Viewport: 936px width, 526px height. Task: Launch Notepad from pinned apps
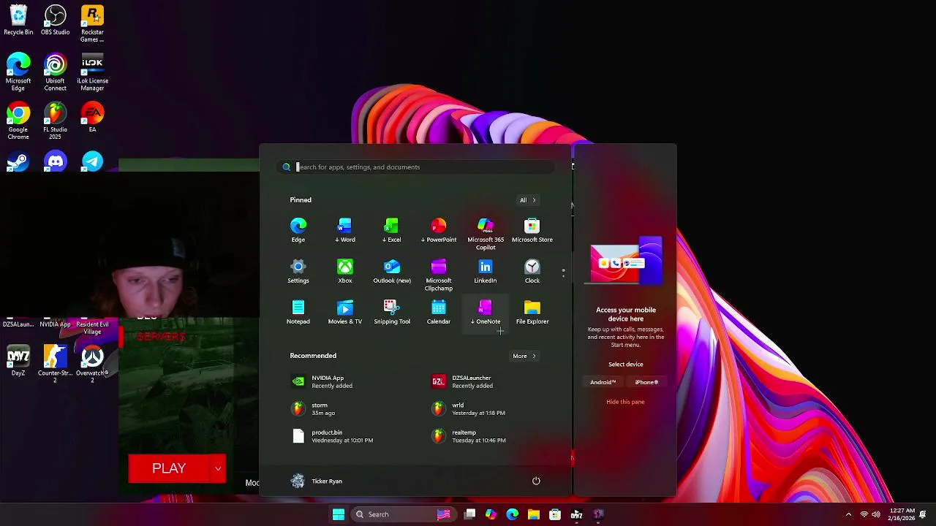click(298, 313)
